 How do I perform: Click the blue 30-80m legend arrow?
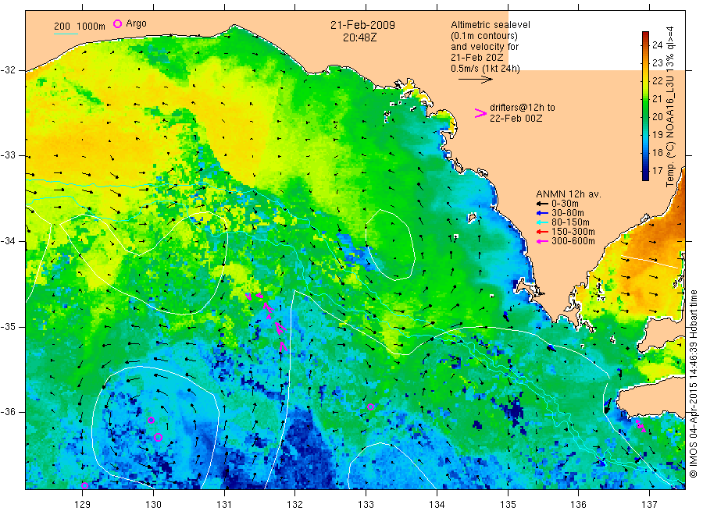click(x=542, y=213)
